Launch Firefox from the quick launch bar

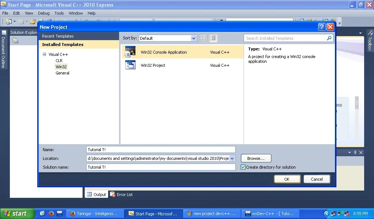(x=51, y=213)
